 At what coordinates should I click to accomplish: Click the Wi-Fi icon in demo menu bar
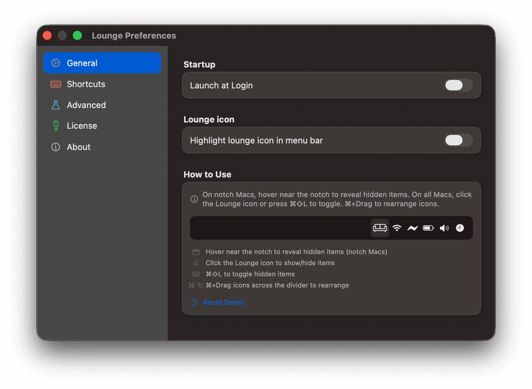coord(397,228)
